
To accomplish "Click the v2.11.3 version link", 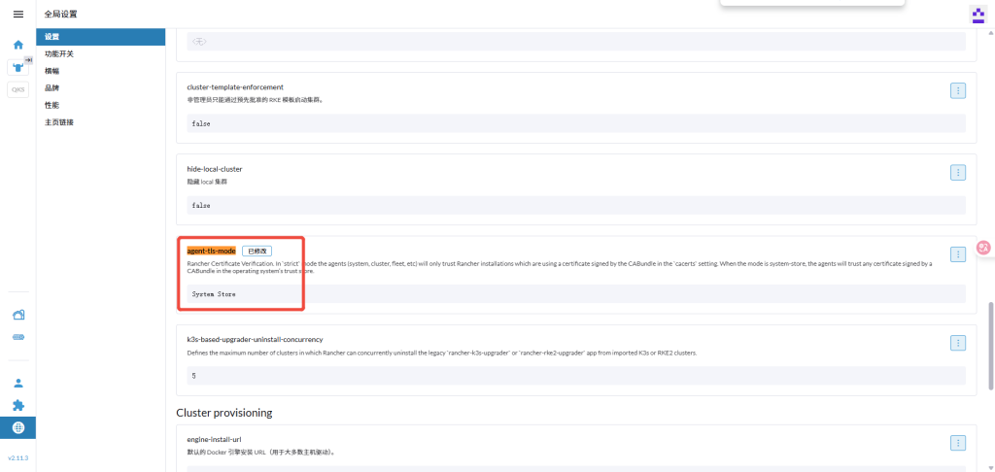I will click(17, 457).
